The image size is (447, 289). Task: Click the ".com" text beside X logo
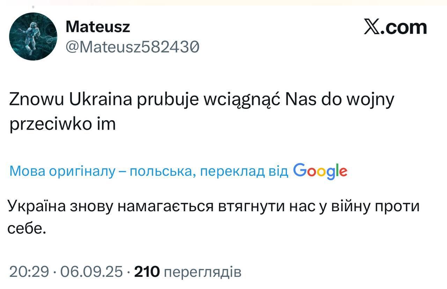(x=404, y=27)
